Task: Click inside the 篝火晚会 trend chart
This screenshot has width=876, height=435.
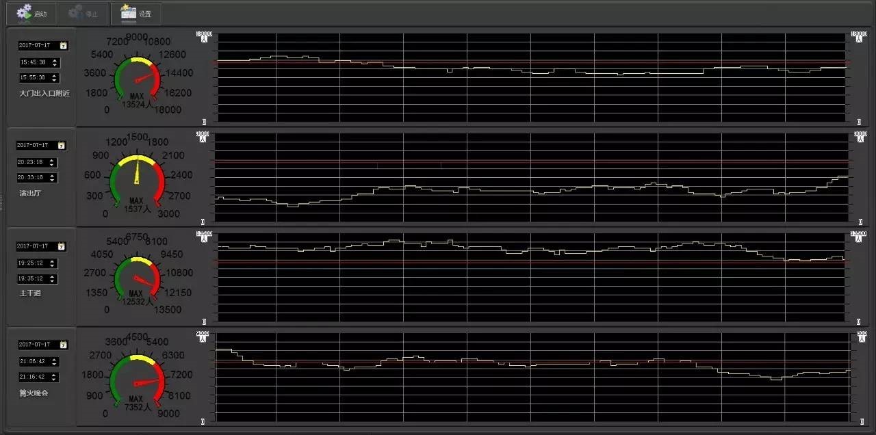Action: 531,390
